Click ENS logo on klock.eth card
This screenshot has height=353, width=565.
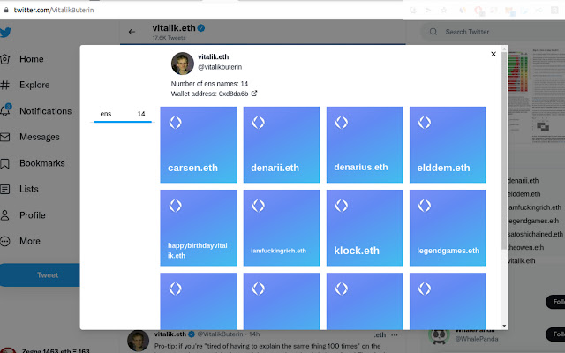342,206
